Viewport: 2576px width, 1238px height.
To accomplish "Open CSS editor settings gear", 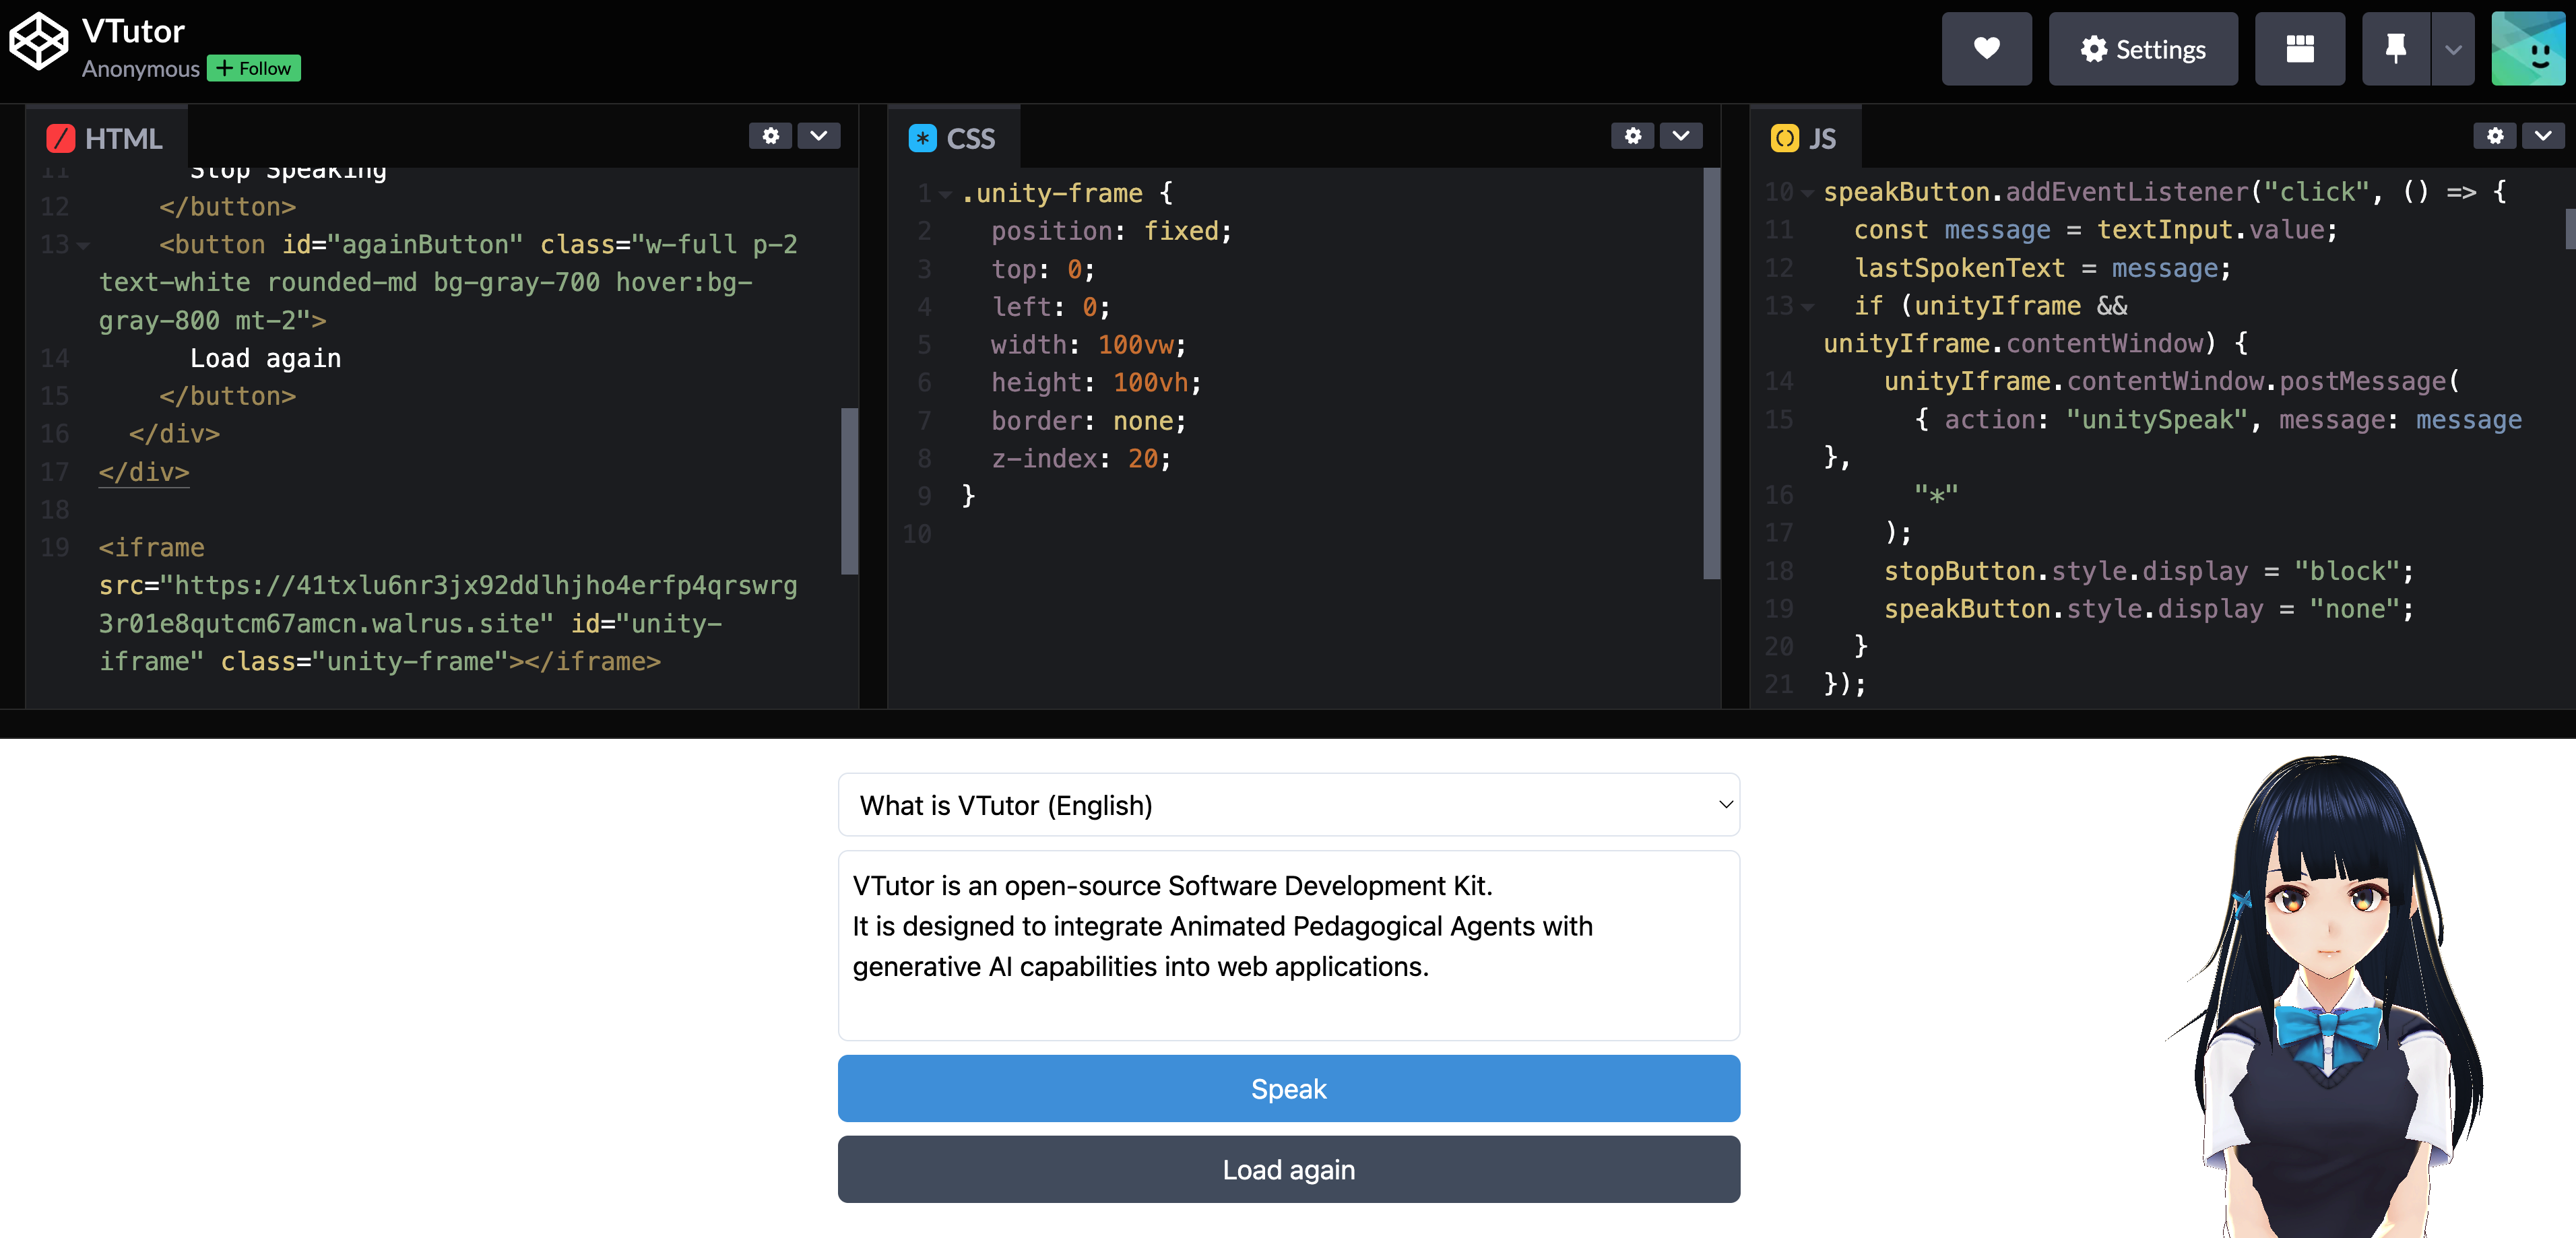I will pos(1632,136).
